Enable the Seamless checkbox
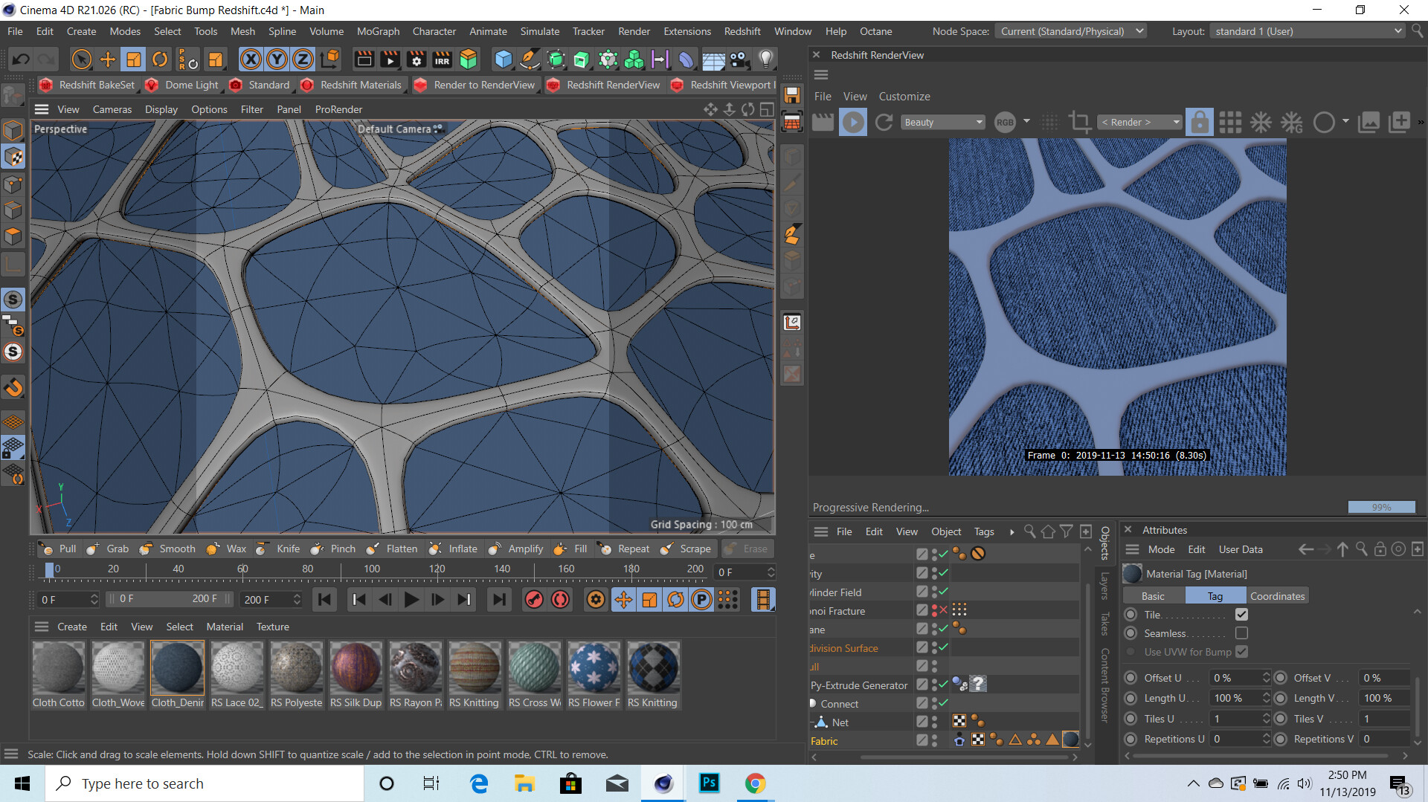The image size is (1428, 802). [x=1241, y=633]
